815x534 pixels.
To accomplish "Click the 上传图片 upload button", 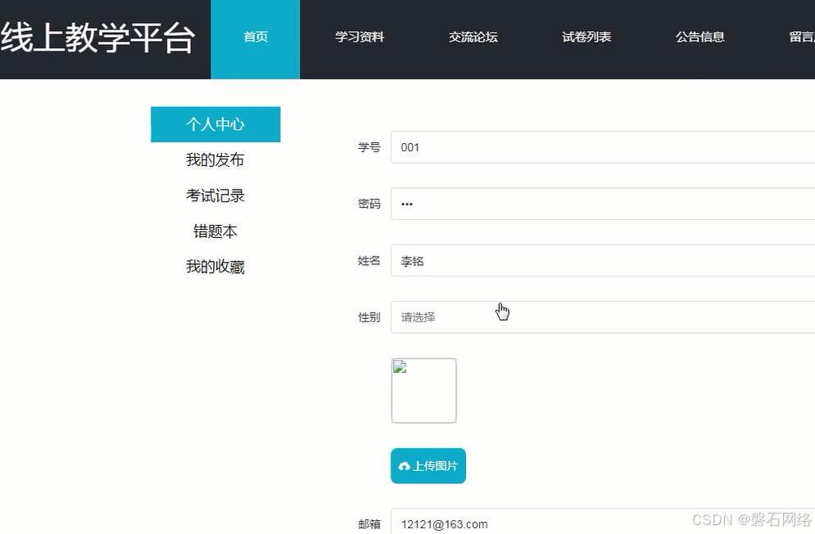I will (x=428, y=465).
